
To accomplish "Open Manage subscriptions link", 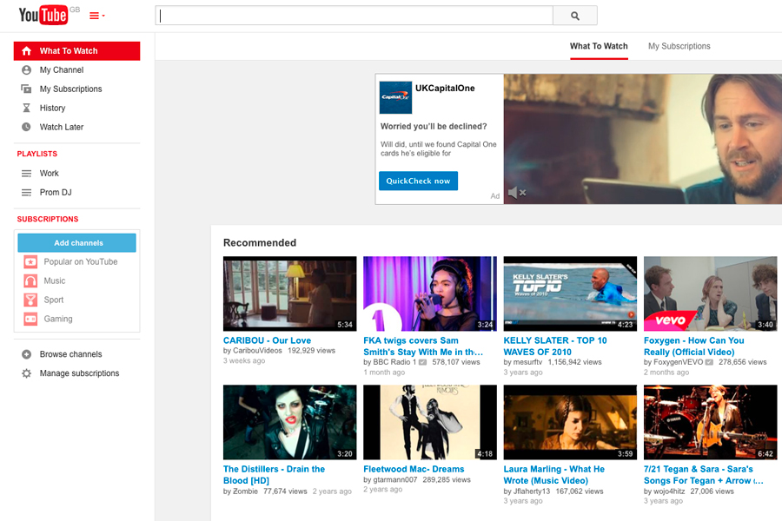I will 79,373.
